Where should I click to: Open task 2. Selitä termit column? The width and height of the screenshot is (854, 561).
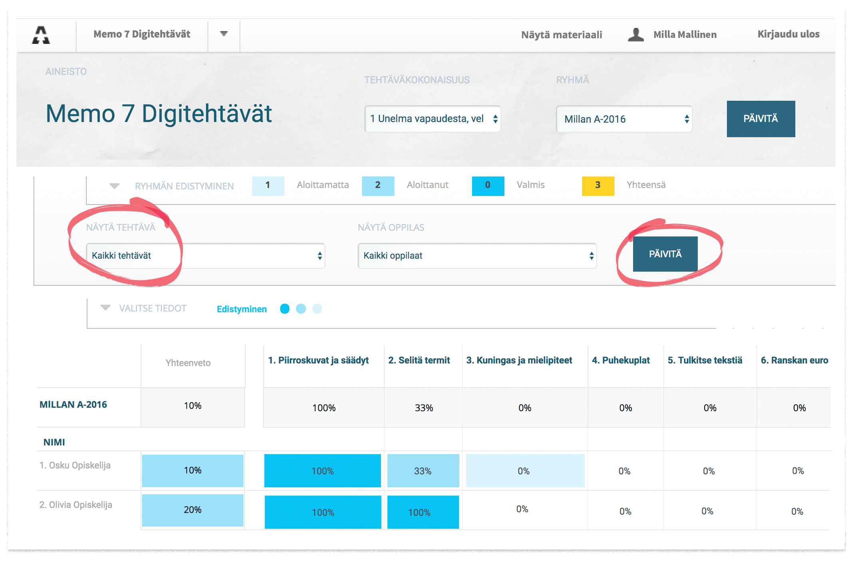coord(419,360)
